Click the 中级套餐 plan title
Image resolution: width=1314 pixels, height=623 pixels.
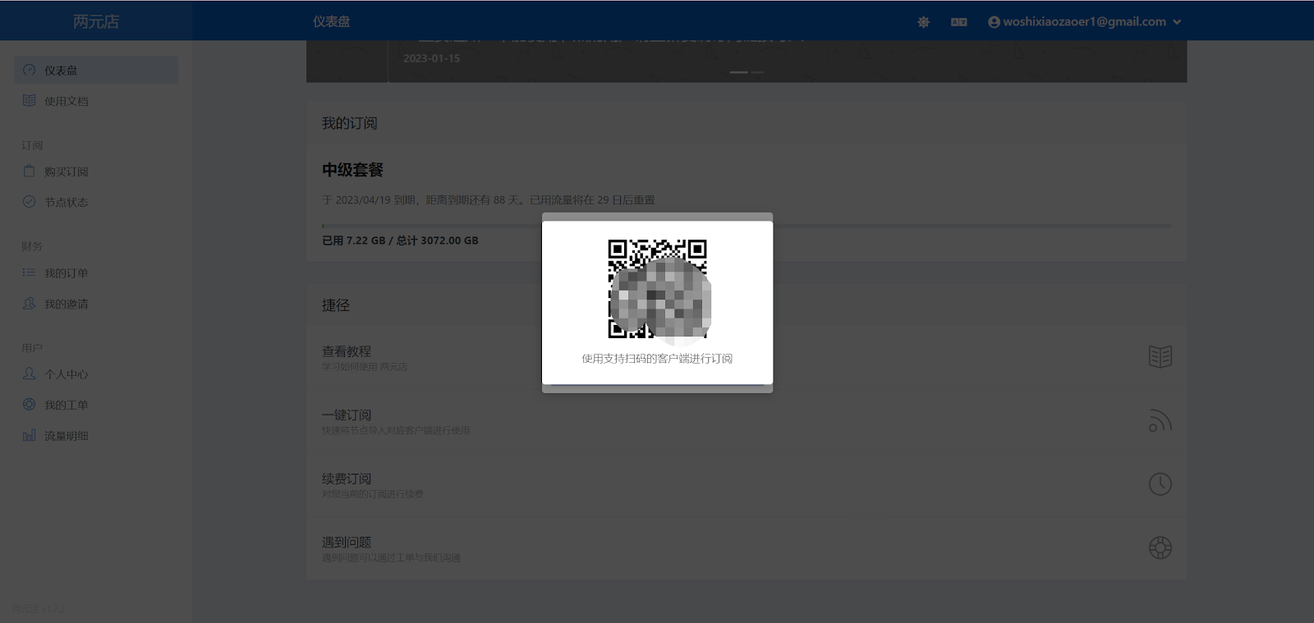tap(352, 170)
